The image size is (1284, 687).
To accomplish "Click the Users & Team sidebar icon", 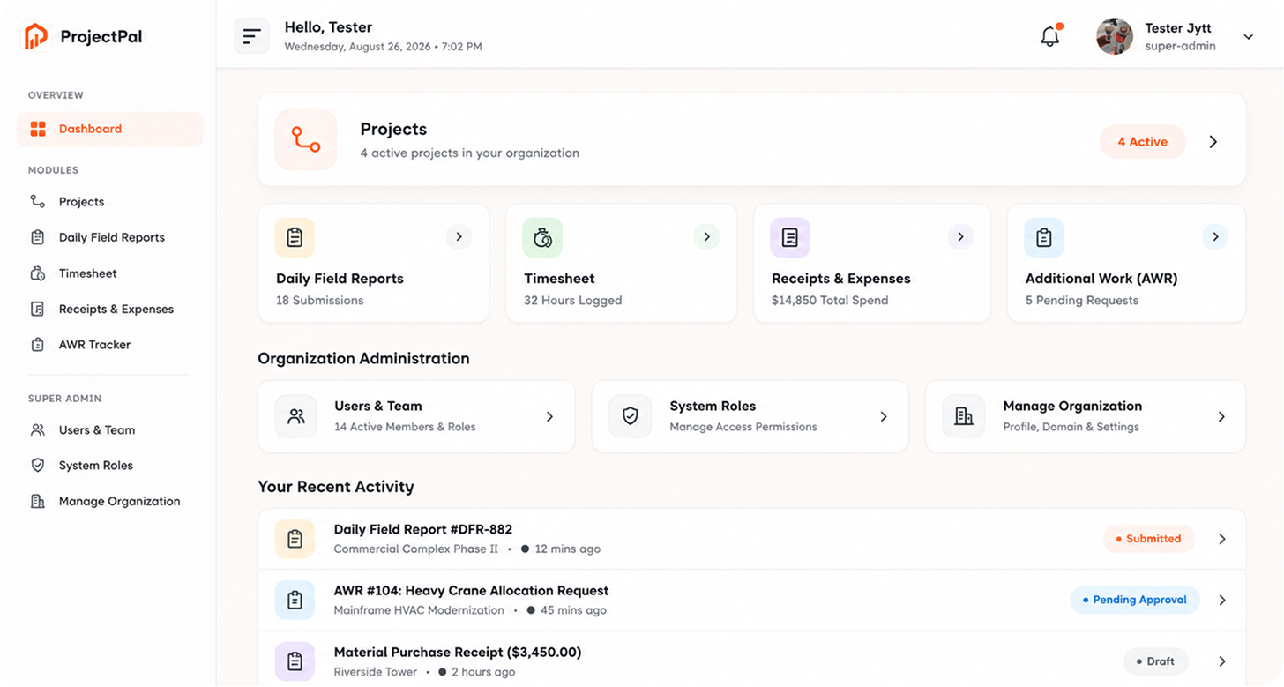I will pyautogui.click(x=38, y=430).
